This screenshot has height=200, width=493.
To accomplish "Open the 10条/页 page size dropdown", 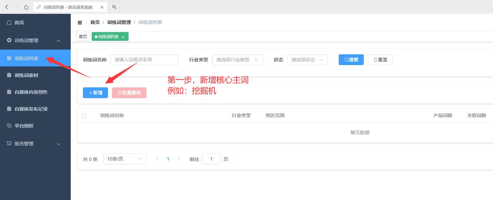I will click(x=125, y=159).
